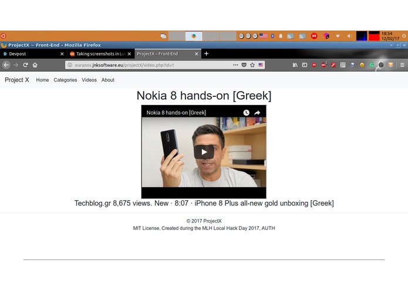Screen dimensions: 408x290
Task: Open the Firefox hamburger menu
Action: tap(402, 65)
